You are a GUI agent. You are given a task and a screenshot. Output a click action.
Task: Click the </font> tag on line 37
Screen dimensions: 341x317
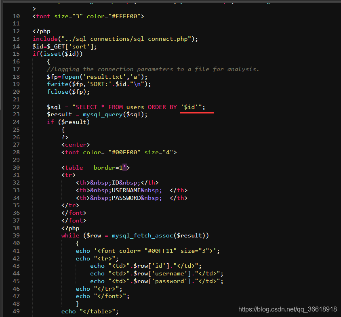(x=74, y=220)
